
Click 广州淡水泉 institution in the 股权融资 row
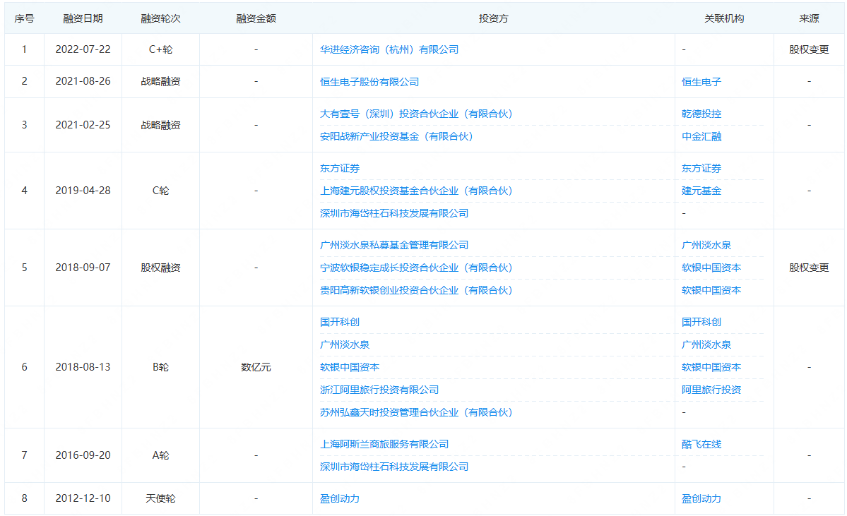coord(706,245)
